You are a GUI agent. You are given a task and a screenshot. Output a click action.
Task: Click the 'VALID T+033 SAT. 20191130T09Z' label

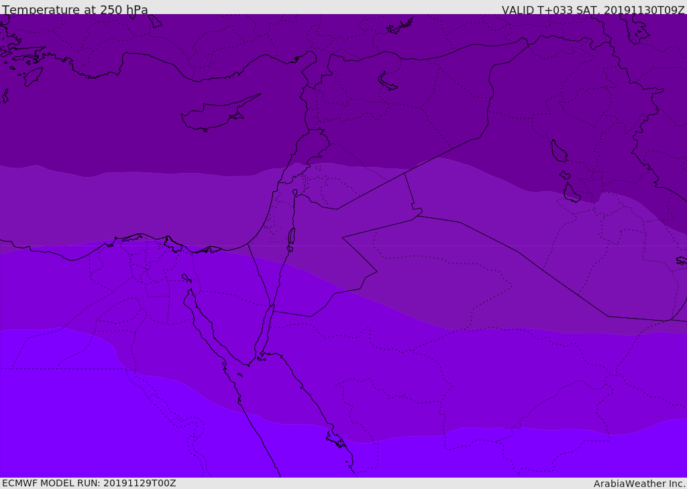click(x=593, y=10)
